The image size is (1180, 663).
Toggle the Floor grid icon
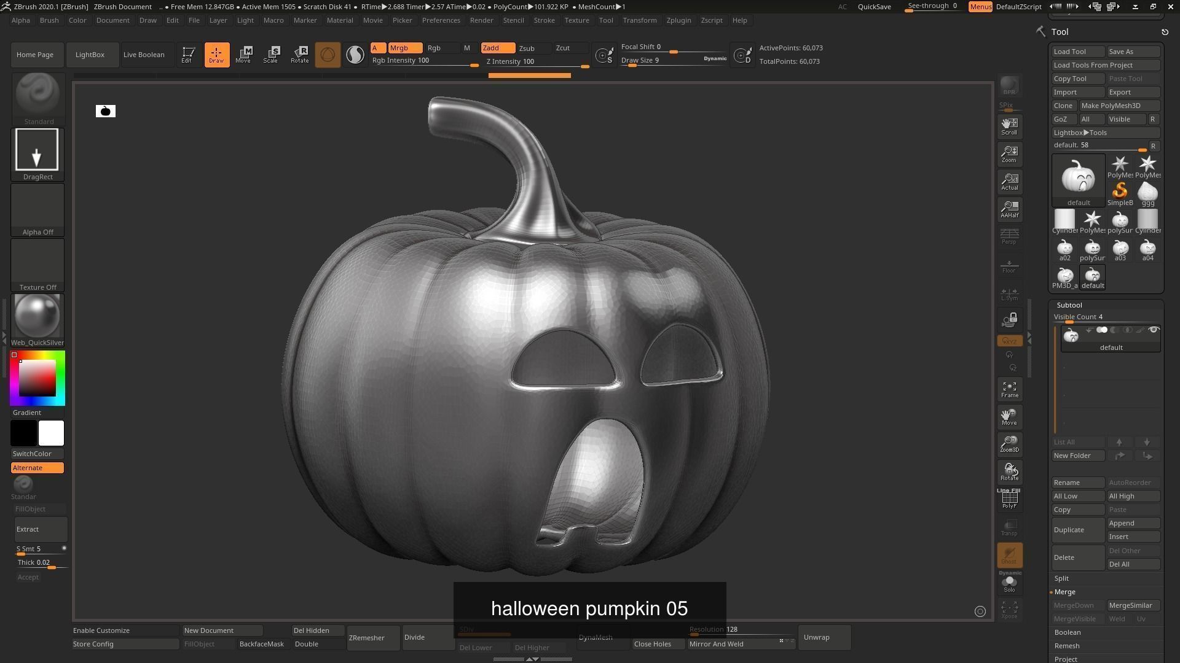(x=1009, y=265)
